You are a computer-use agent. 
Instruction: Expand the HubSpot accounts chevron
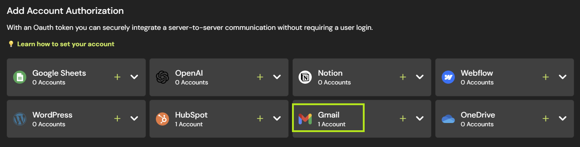click(x=277, y=119)
